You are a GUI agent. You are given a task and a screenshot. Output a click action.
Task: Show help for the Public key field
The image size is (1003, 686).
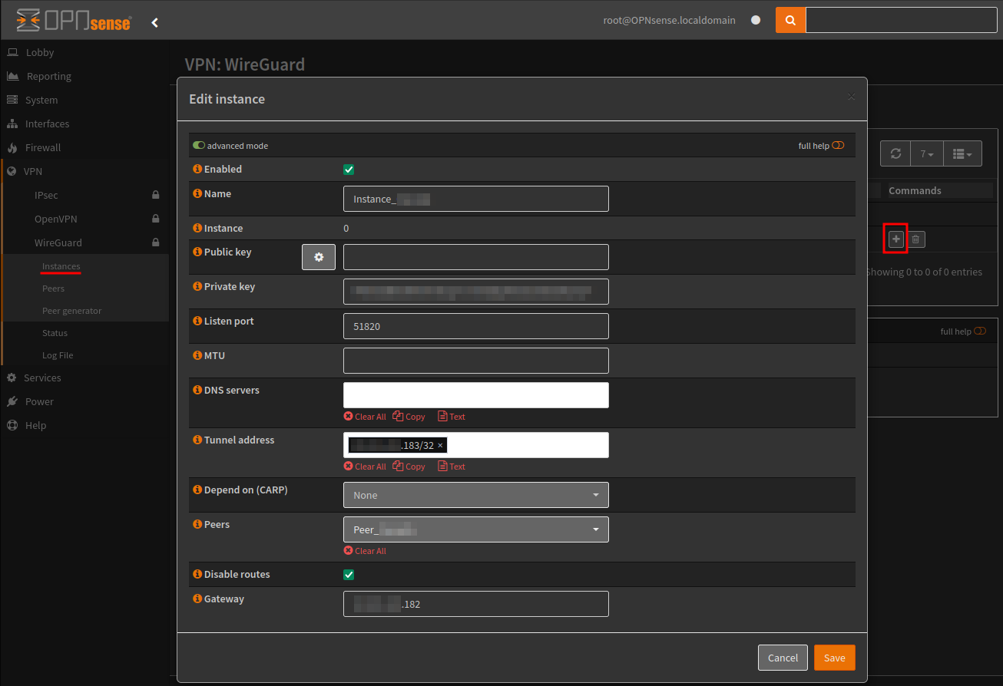(x=197, y=252)
